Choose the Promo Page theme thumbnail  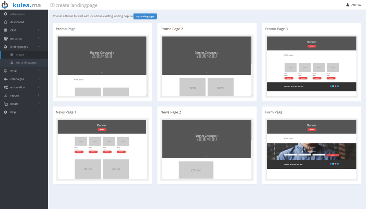102,66
